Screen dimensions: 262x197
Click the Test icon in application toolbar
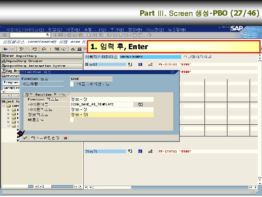pos(57,49)
